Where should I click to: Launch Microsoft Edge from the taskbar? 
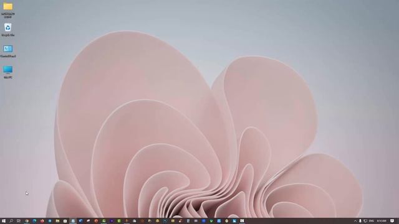34,221
